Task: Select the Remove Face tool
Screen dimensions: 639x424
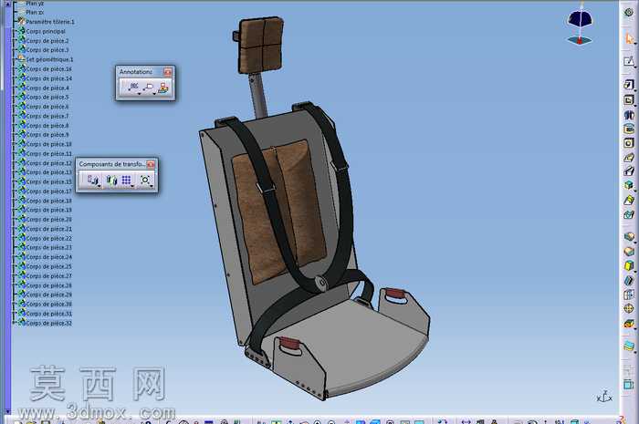Action: pyautogui.click(x=629, y=324)
